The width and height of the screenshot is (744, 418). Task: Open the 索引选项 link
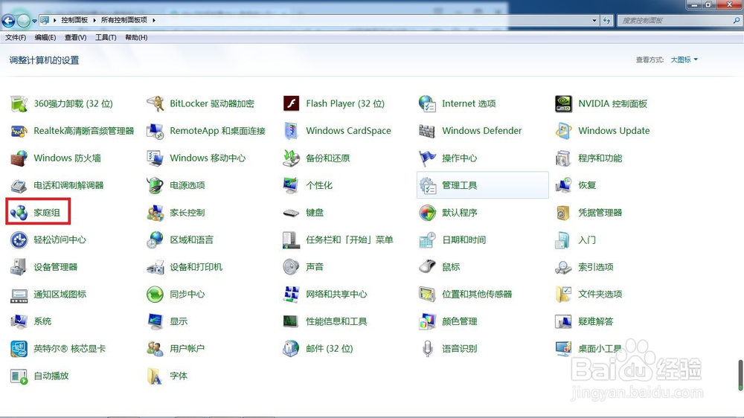(x=595, y=267)
